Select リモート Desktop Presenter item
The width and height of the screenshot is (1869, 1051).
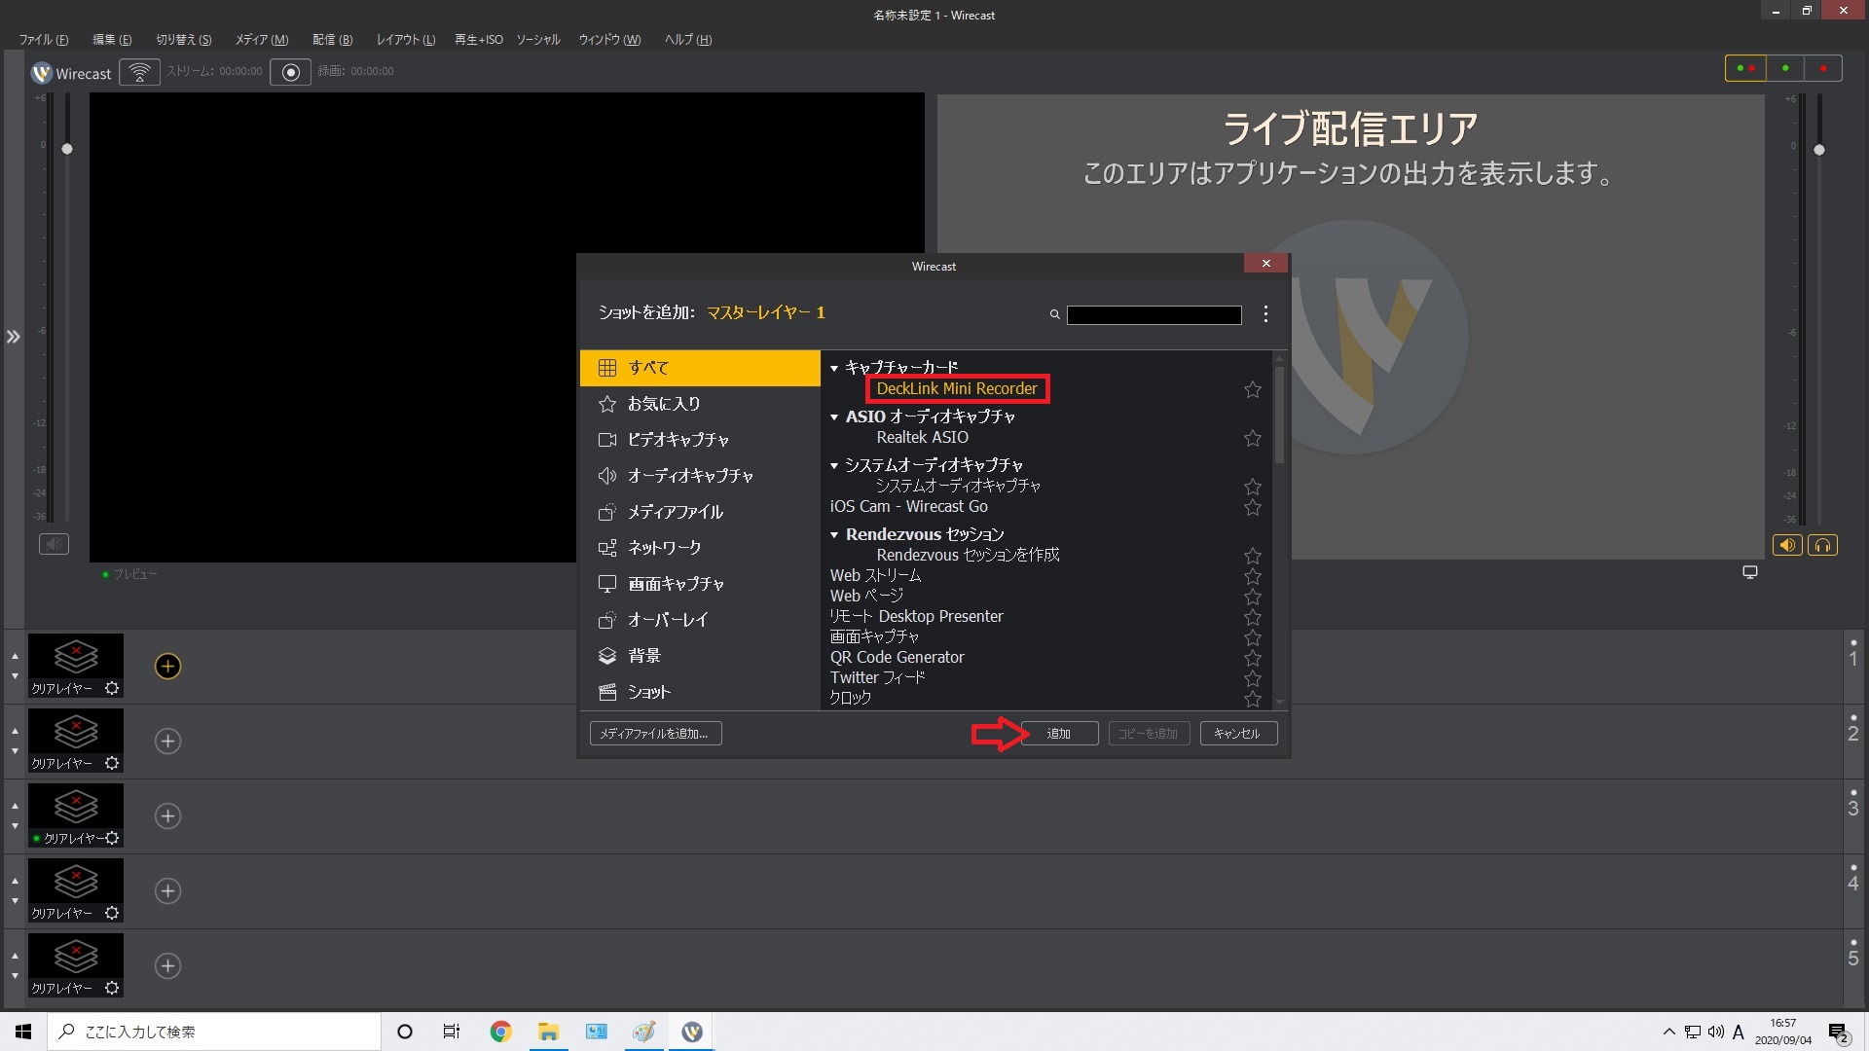pos(916,616)
